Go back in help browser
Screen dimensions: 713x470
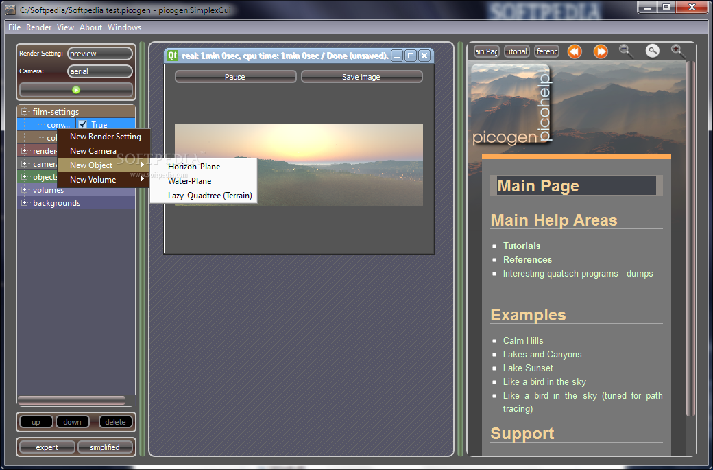coord(575,51)
